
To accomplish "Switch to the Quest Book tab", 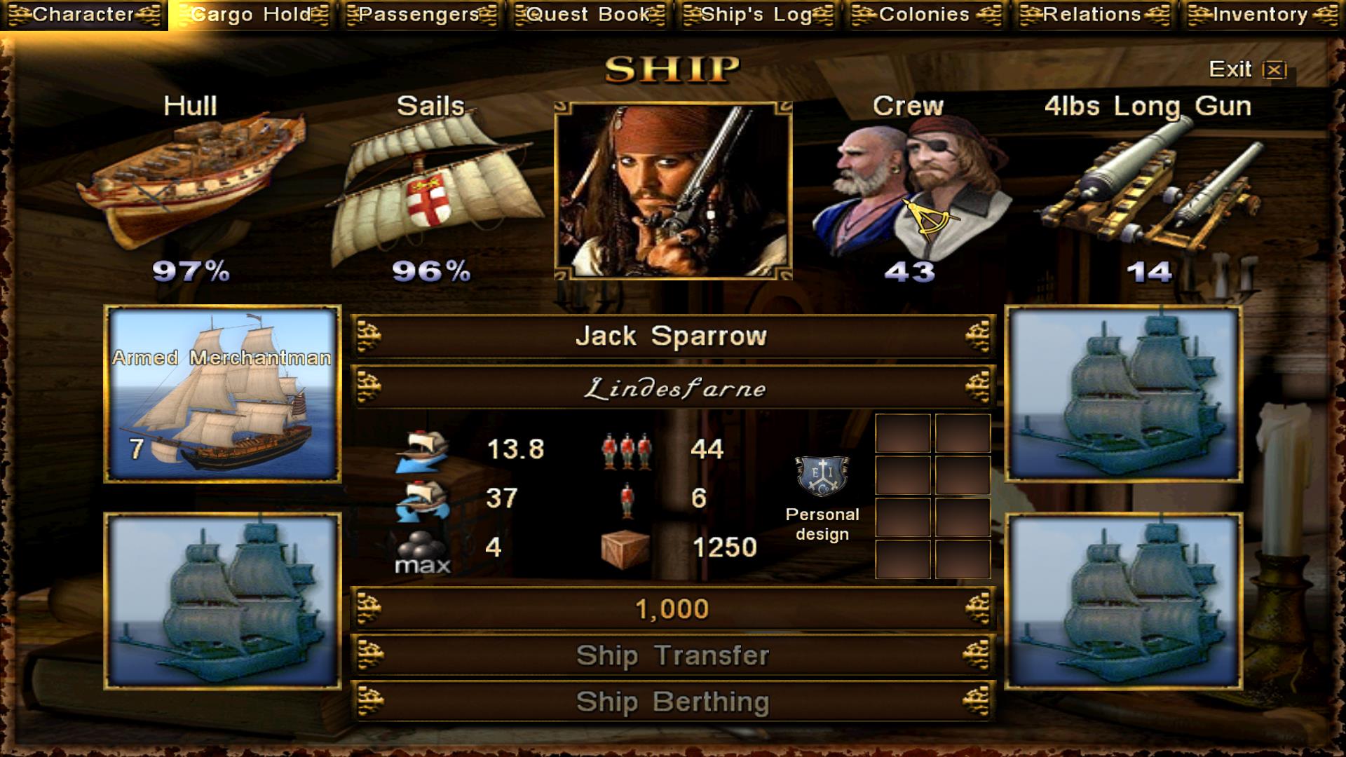I will coord(589,15).
